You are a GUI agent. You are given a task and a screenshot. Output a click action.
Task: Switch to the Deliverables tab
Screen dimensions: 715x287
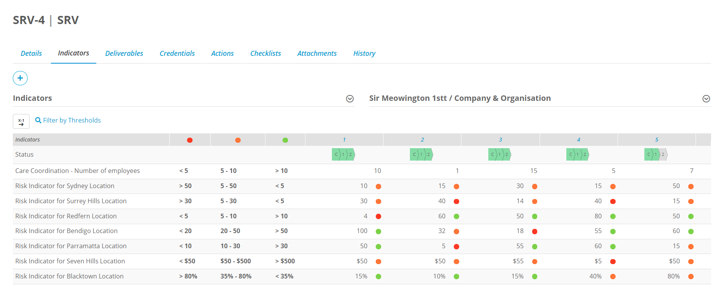tap(124, 53)
